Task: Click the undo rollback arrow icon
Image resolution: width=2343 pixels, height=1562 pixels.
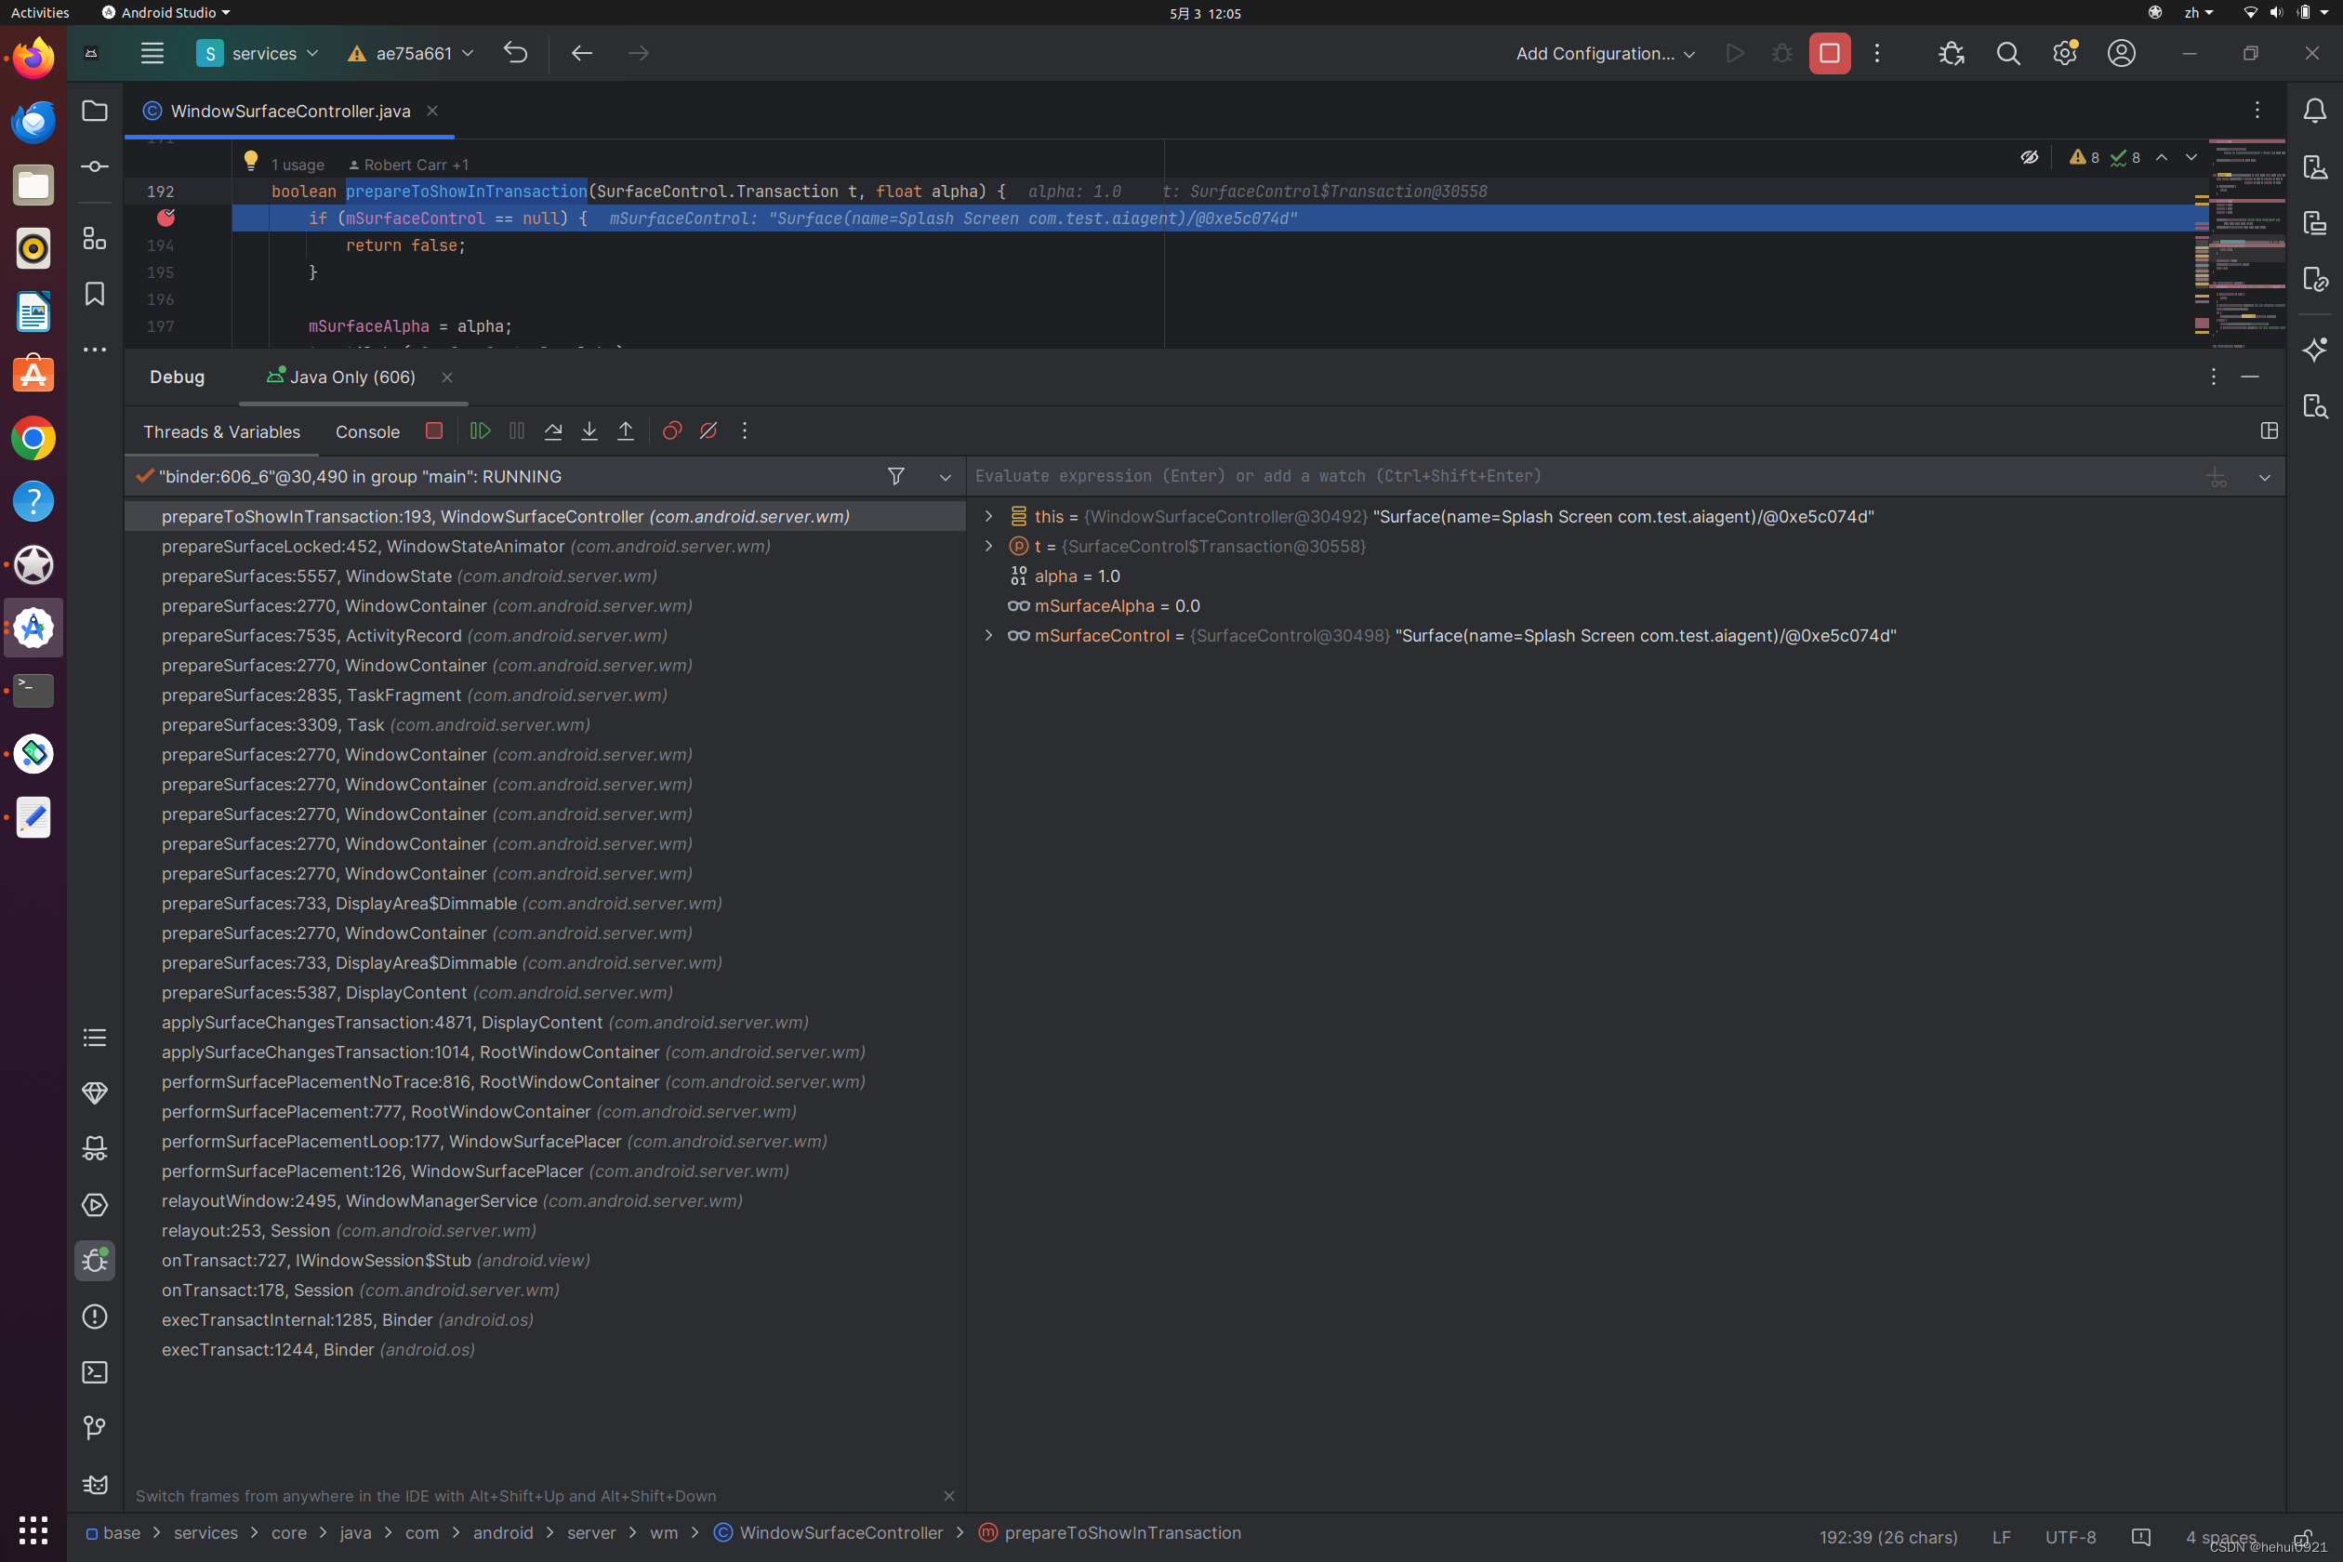Action: pos(515,53)
